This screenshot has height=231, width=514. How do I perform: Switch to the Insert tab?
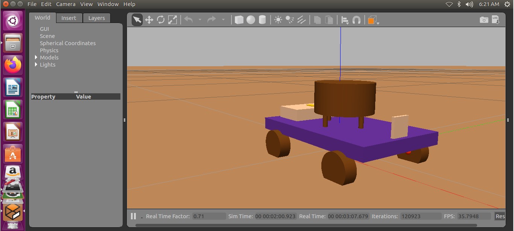click(x=68, y=18)
